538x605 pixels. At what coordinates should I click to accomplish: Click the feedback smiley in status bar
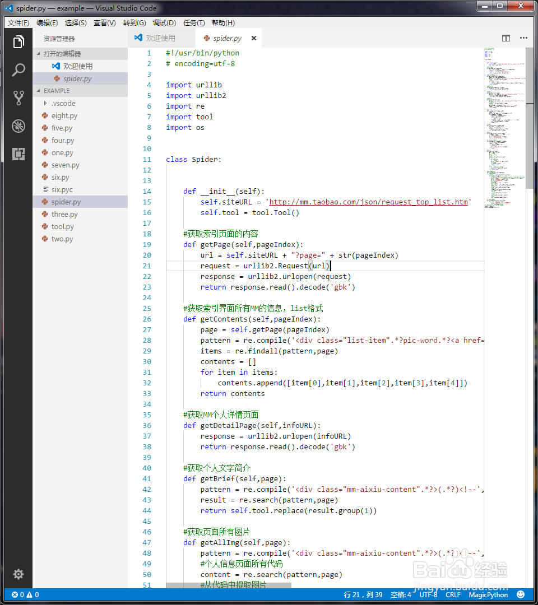521,594
